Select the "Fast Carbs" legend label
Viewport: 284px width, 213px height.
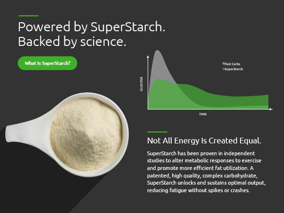pyautogui.click(x=233, y=63)
